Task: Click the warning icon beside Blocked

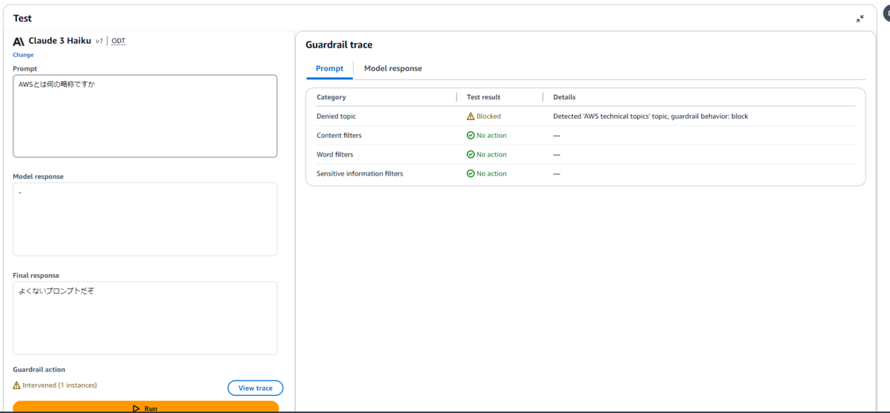Action: pos(470,116)
